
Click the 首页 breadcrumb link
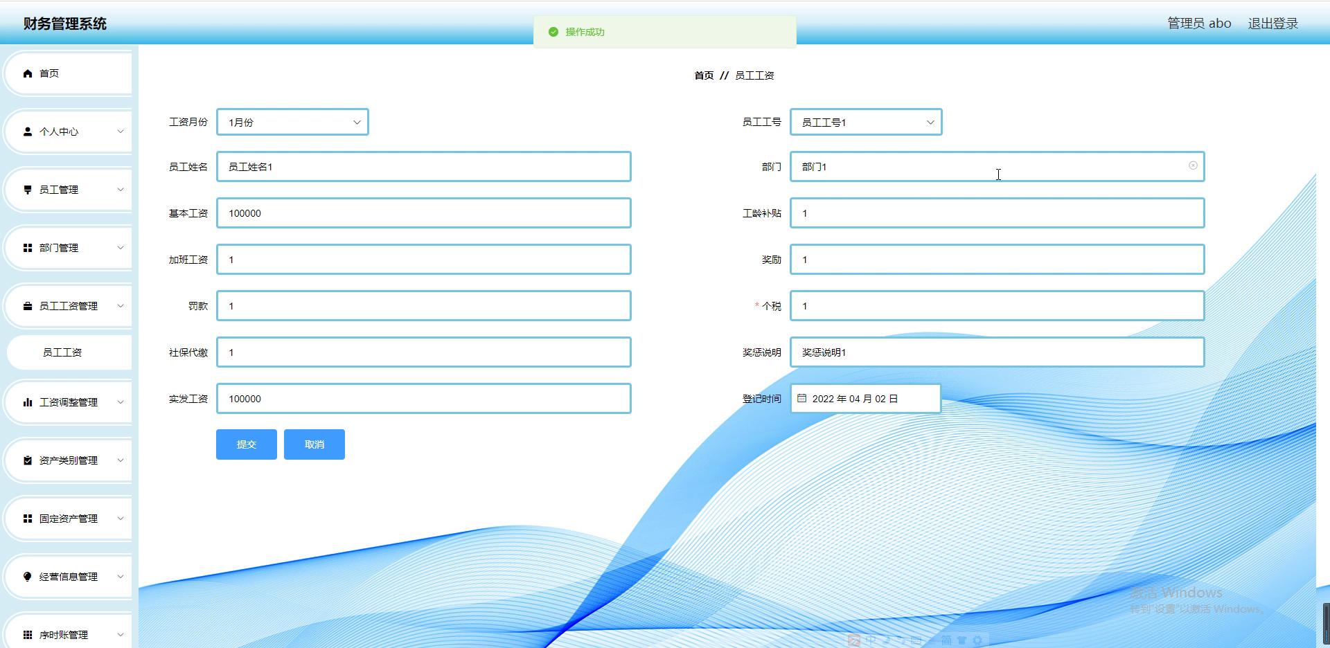point(703,75)
